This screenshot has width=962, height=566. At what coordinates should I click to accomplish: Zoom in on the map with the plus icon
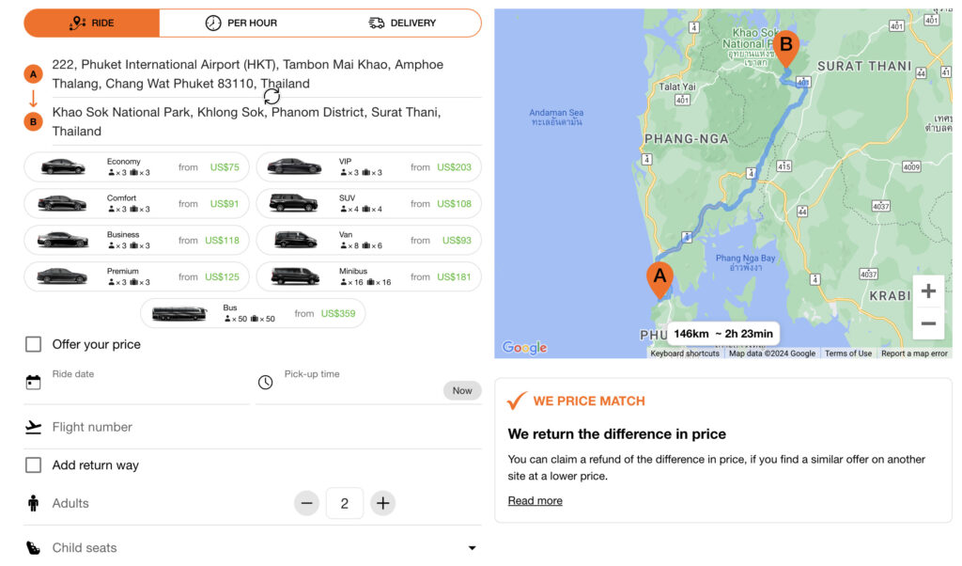tap(928, 291)
